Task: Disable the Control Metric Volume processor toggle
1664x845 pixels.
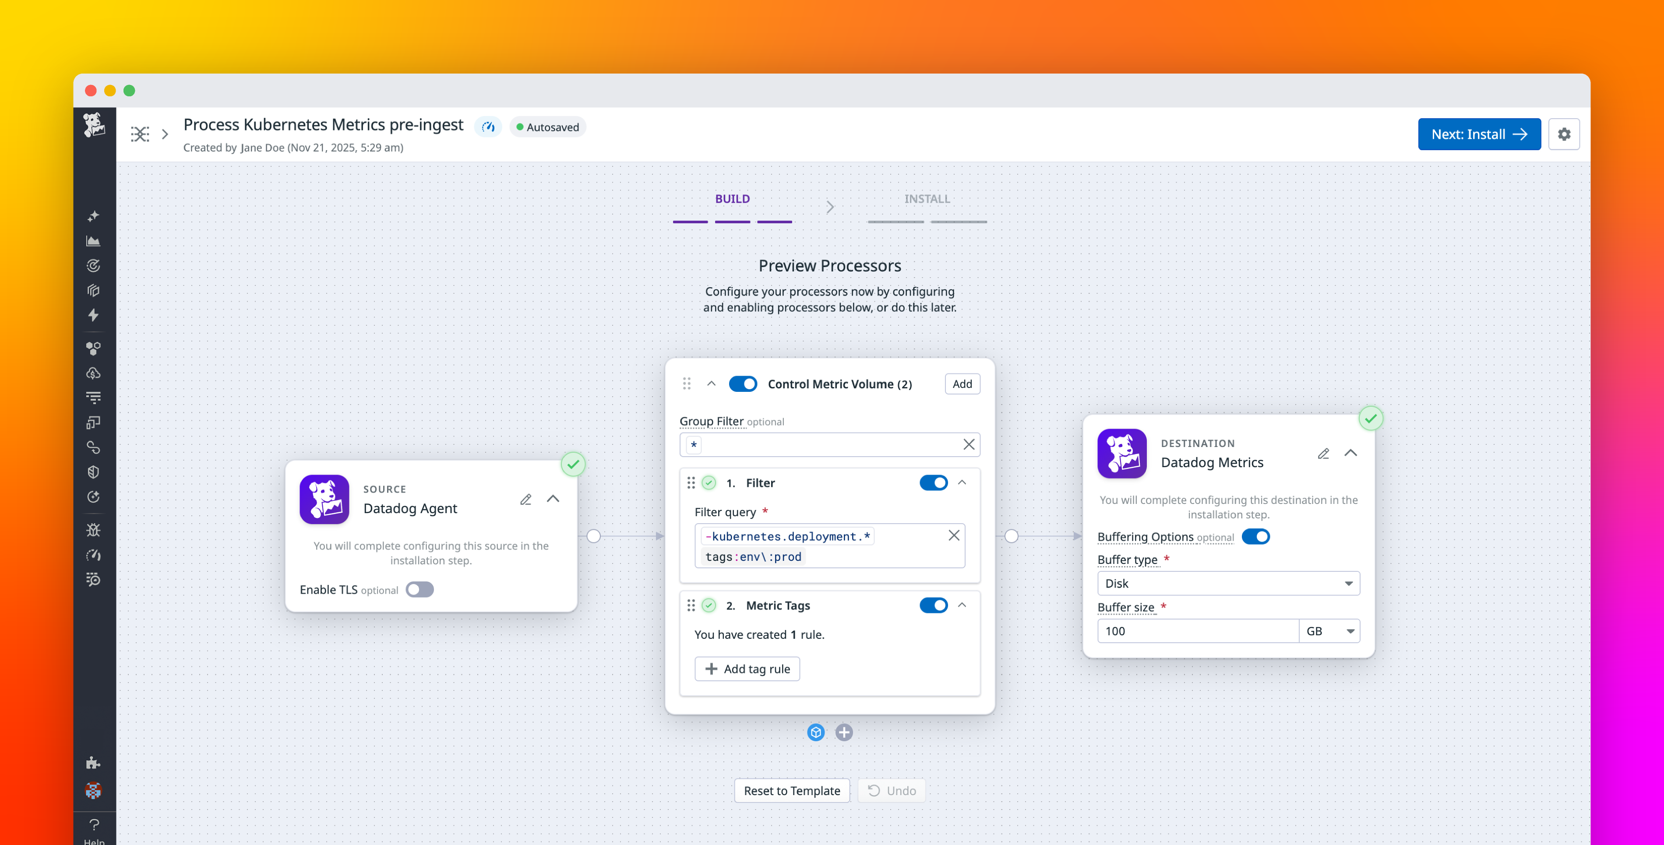Action: coord(743,383)
